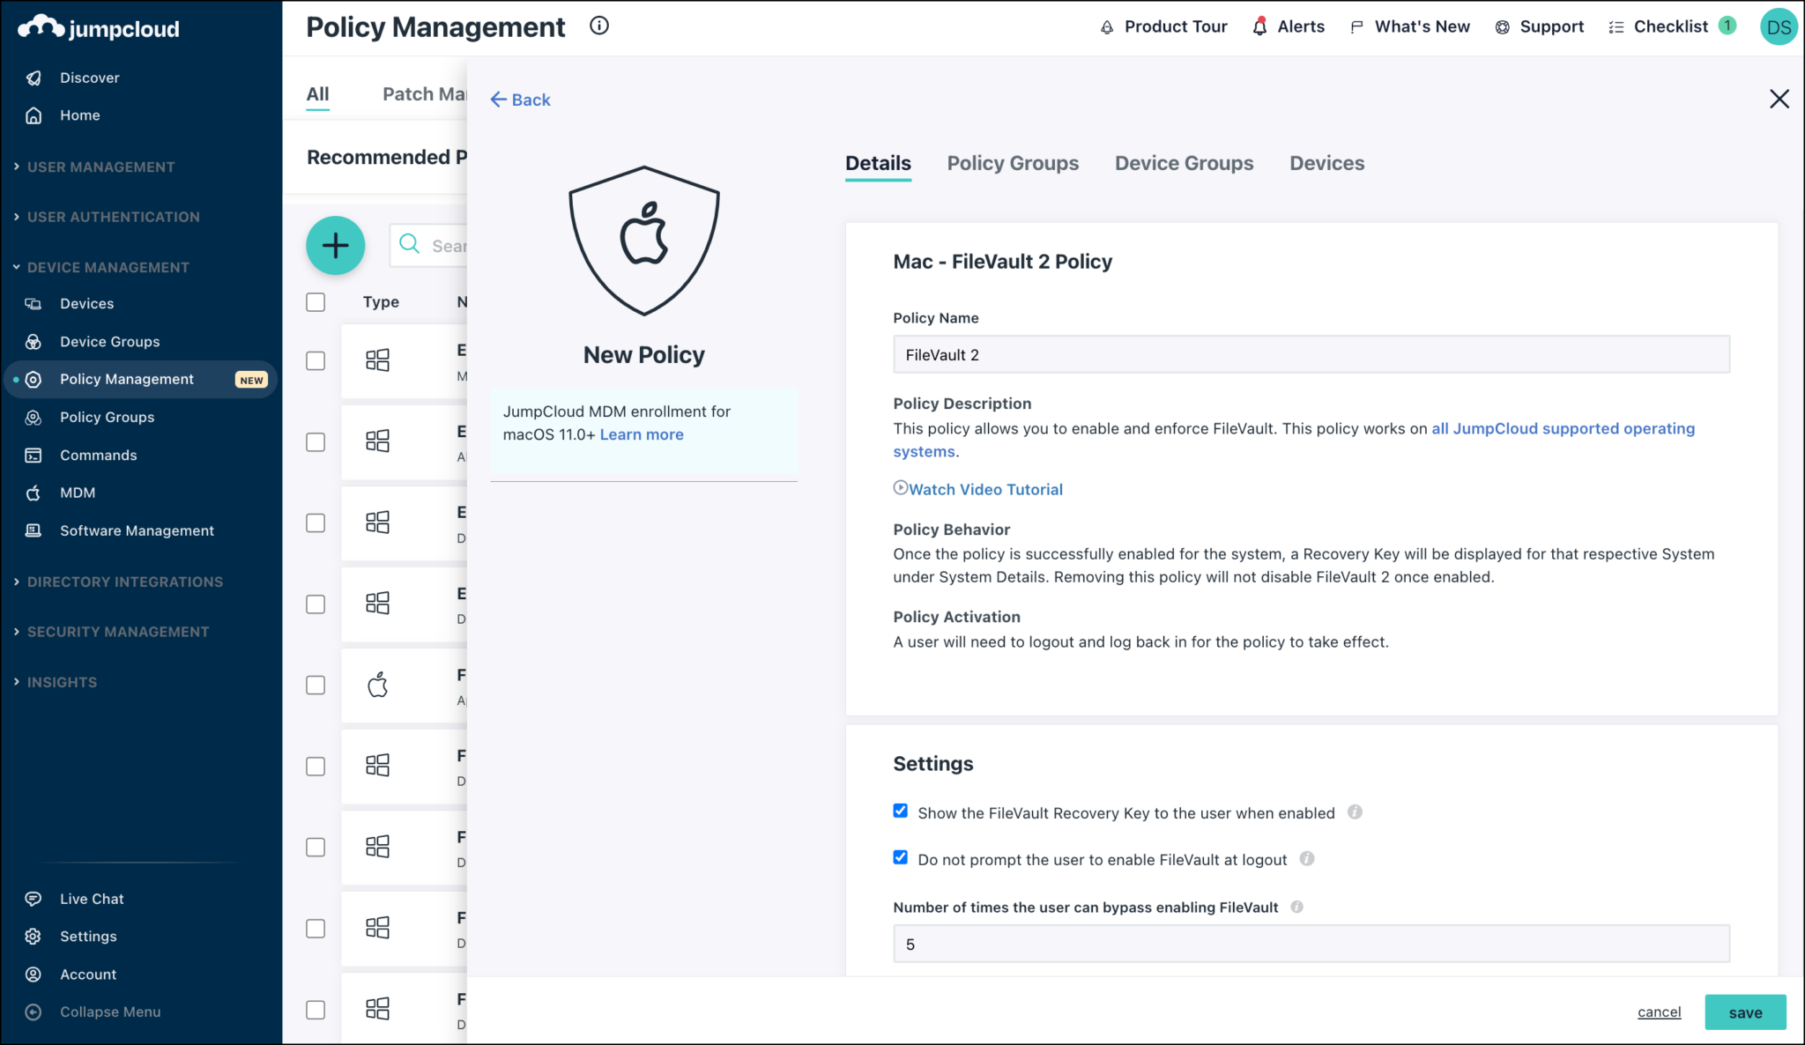
Task: Click the green plus button to add a policy
Action: (x=335, y=246)
